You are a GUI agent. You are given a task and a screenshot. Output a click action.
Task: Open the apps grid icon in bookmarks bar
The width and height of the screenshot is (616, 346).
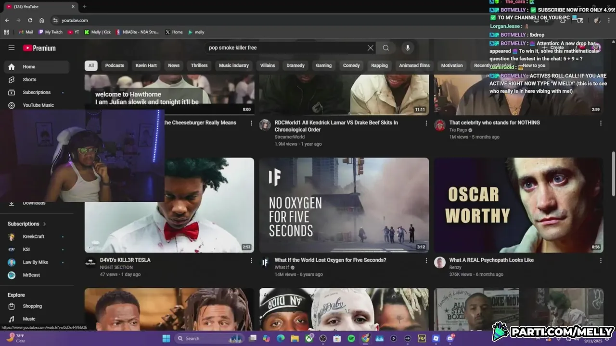click(6, 32)
